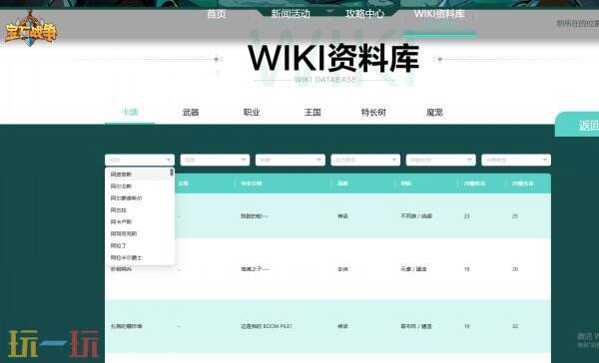This screenshot has height=363, width=599.
Task: Switch to the 武器 tab
Action: (x=191, y=113)
